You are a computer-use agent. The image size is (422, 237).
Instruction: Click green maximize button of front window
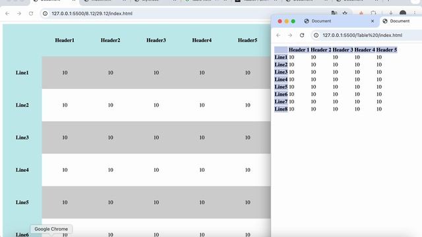pos(293,21)
